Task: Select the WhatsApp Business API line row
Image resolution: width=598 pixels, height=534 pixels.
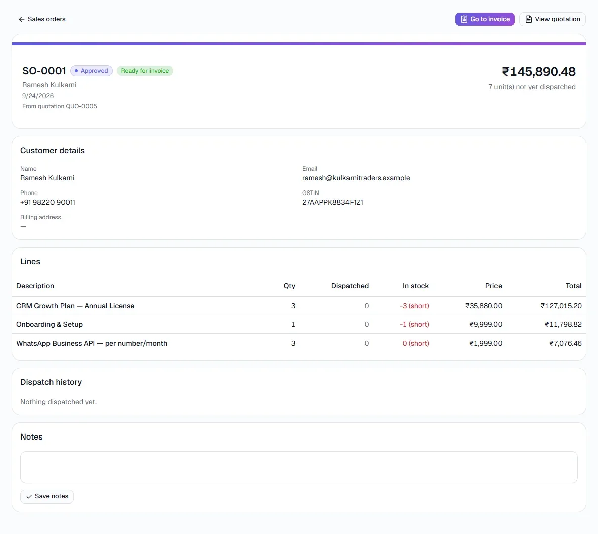Action: 299,344
